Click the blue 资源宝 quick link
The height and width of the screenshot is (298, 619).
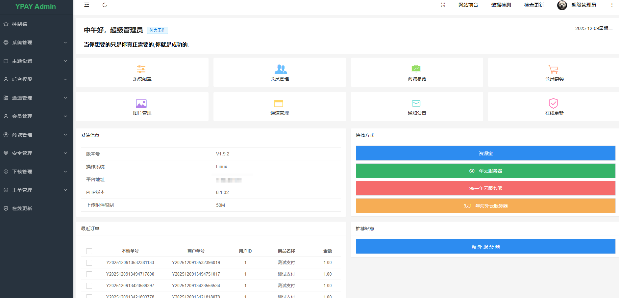click(x=485, y=153)
